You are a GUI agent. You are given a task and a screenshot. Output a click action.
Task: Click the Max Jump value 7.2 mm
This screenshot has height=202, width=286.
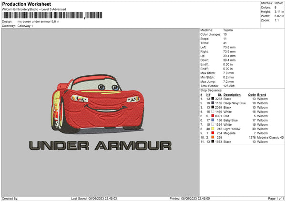pos(229,81)
